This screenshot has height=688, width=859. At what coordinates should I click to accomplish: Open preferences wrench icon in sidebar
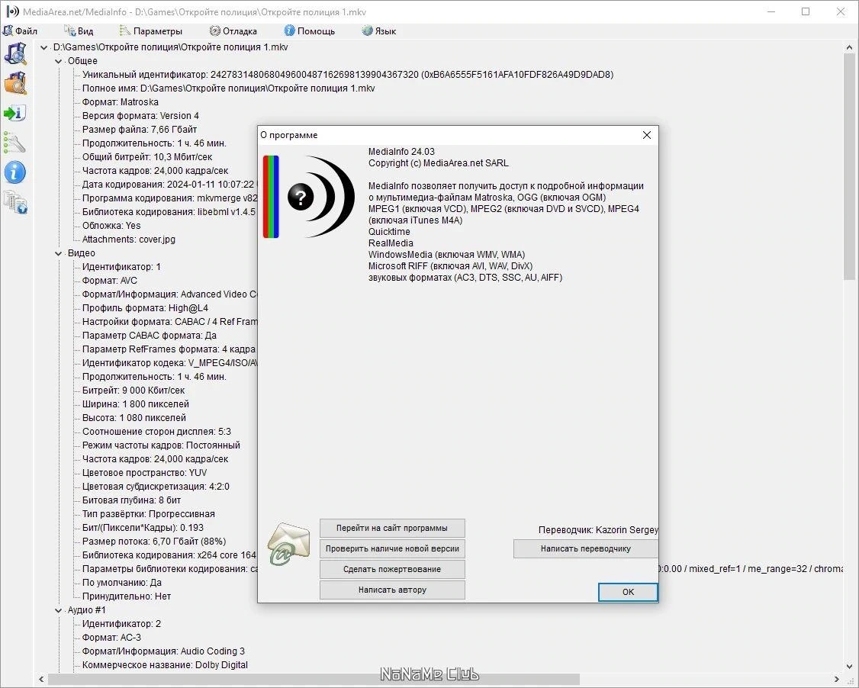(x=14, y=143)
